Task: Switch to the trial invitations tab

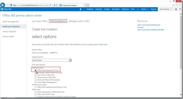Action: pos(58,21)
